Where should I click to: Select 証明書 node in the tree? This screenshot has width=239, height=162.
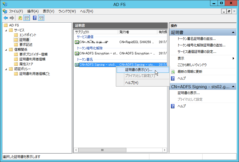tap(24, 40)
